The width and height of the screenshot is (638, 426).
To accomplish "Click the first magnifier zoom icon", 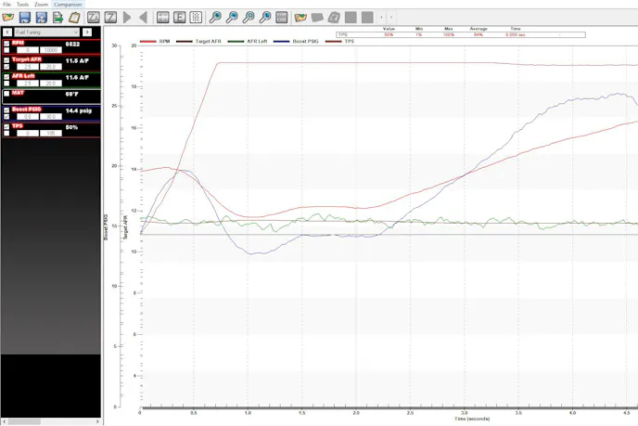I will 215,18.
